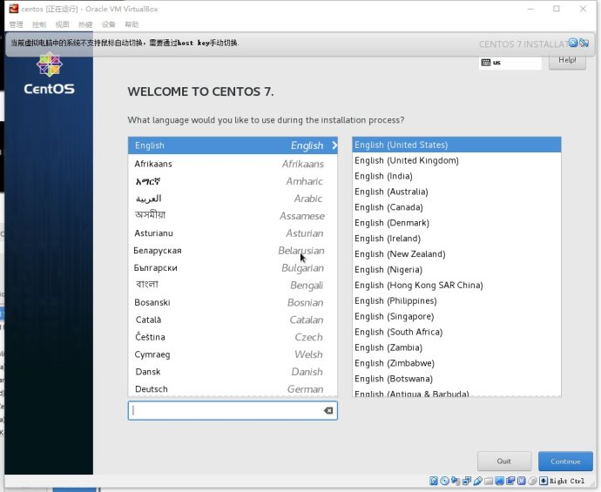This screenshot has width=601, height=492.
Task: Click the Continue button
Action: click(x=565, y=462)
